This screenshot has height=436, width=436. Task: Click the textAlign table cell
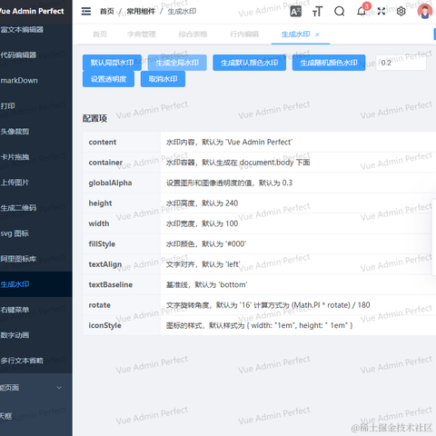[122, 264]
